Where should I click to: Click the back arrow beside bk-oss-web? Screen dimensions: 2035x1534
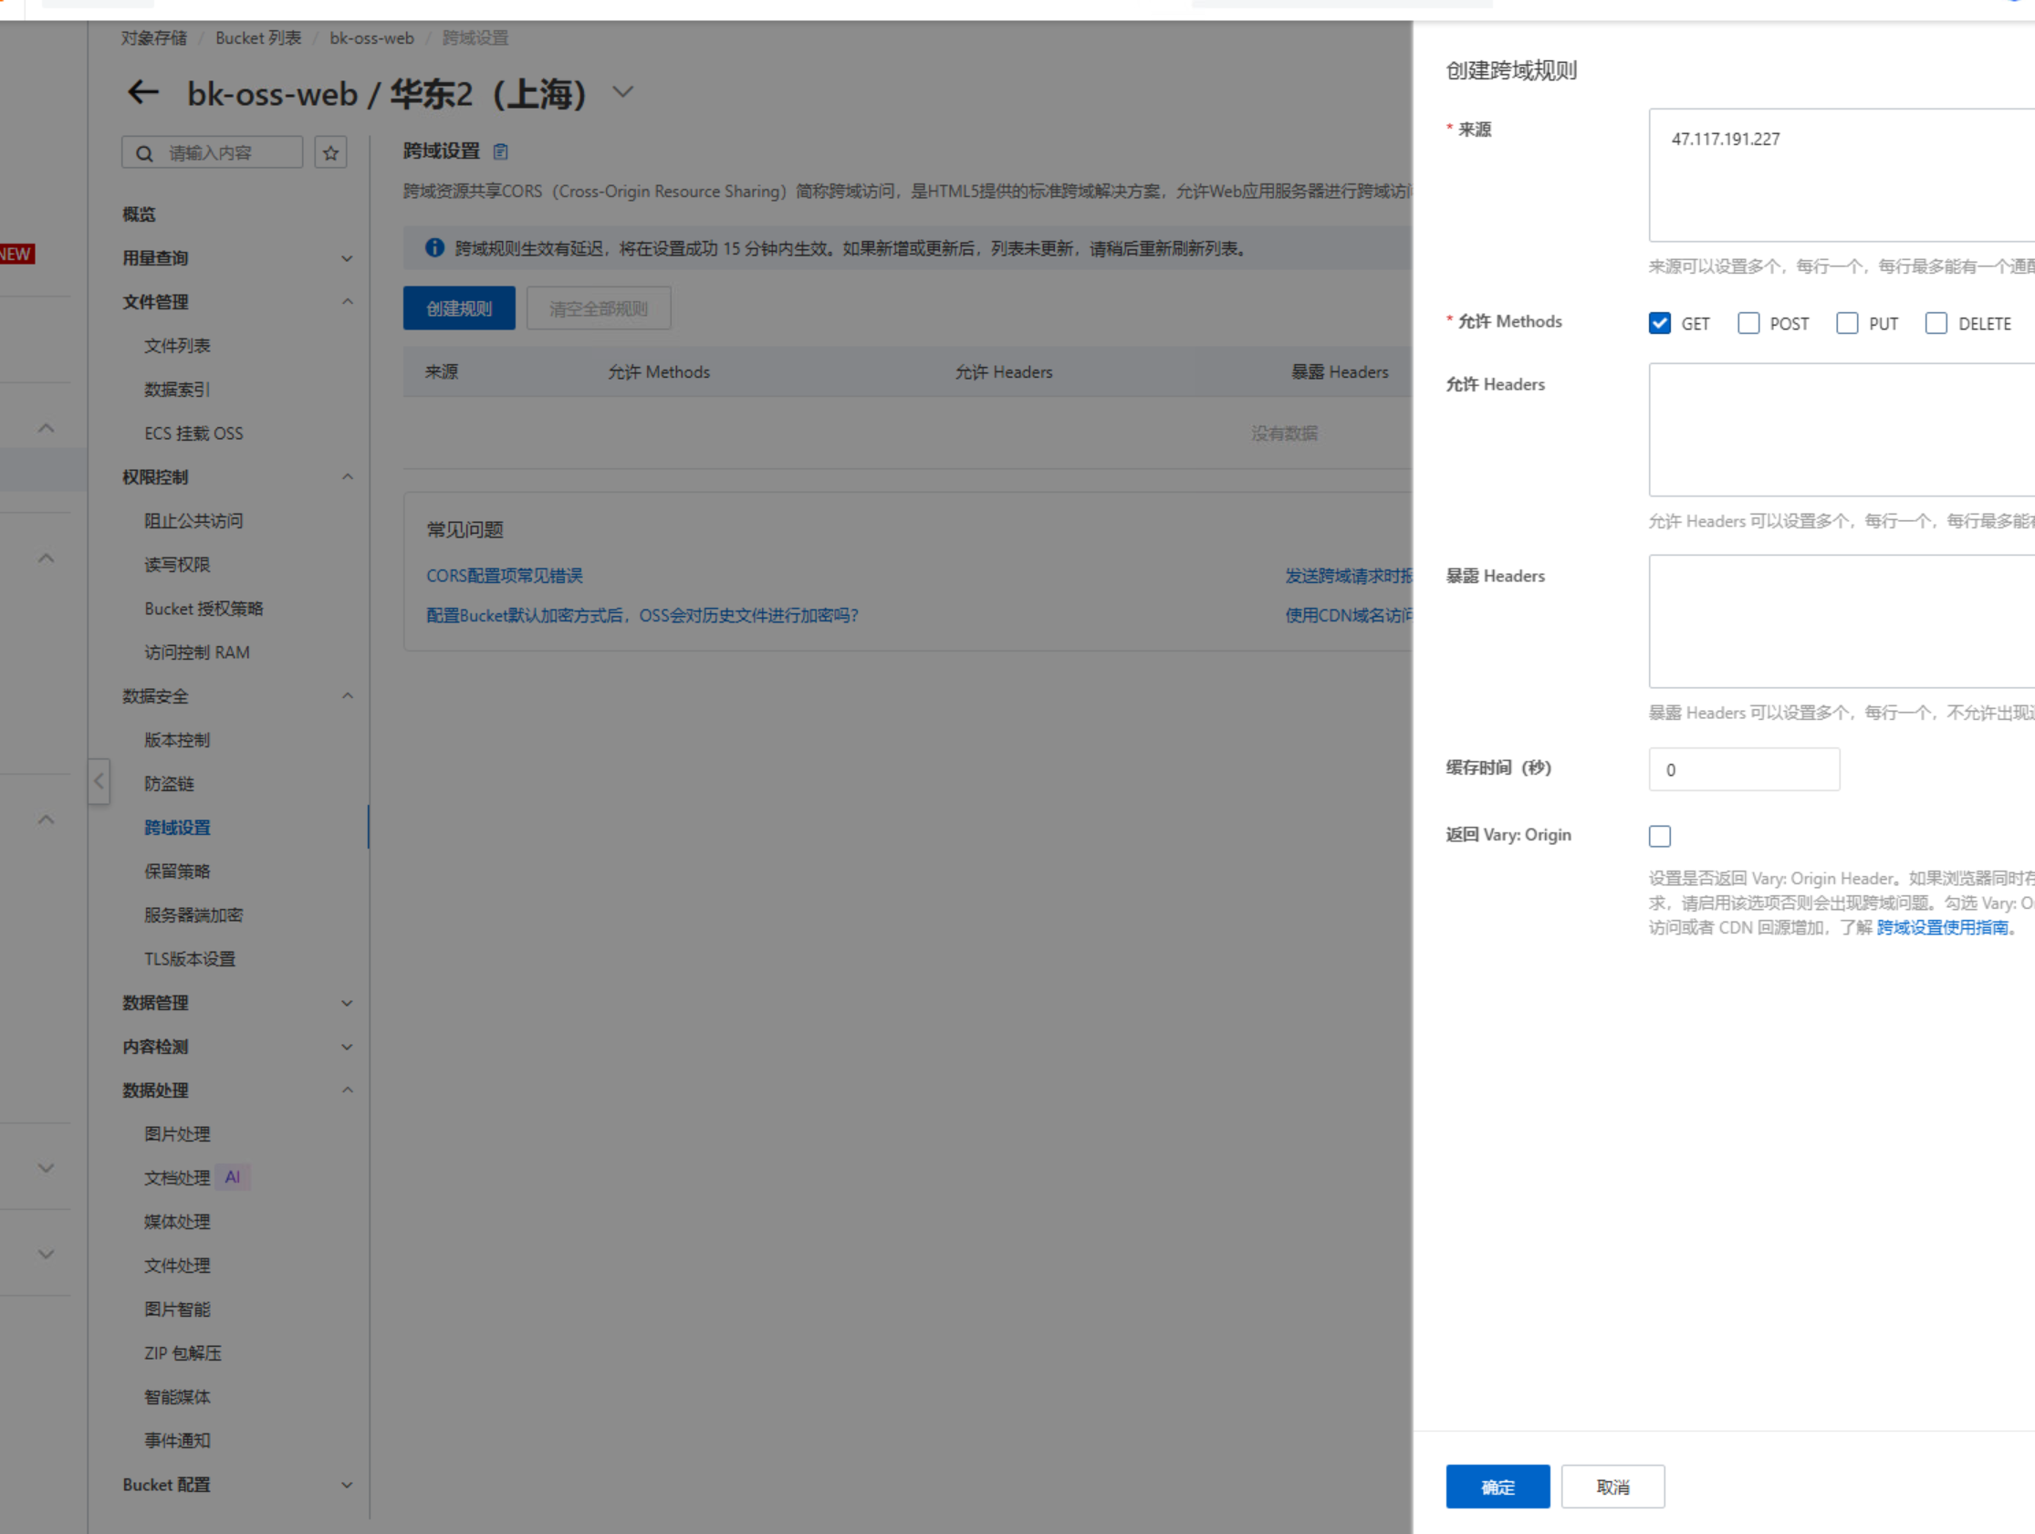[x=142, y=93]
